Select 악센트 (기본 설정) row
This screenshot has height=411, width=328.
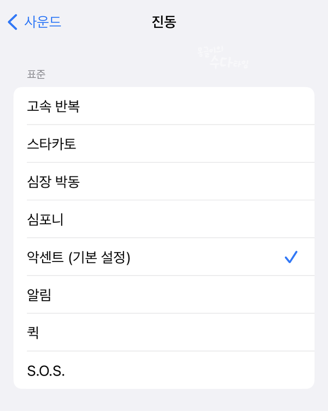(164, 257)
